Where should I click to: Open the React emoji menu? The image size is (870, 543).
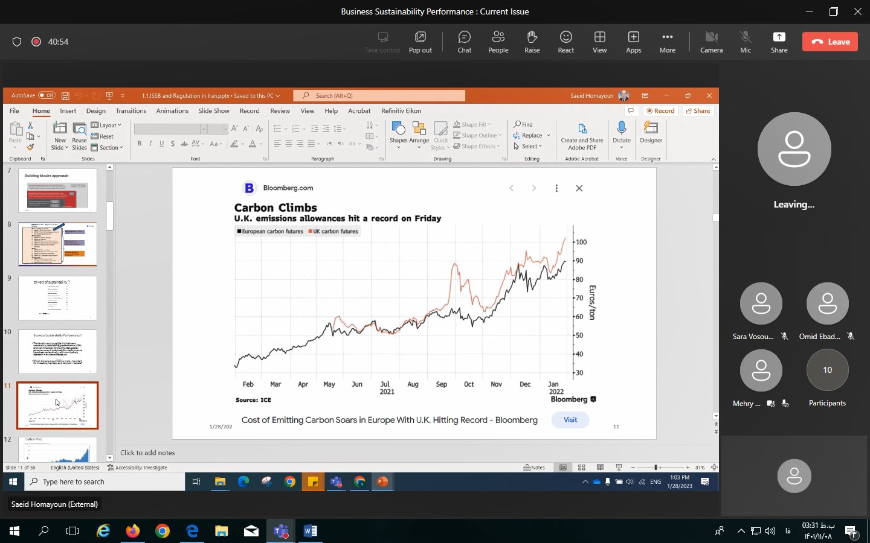click(565, 42)
